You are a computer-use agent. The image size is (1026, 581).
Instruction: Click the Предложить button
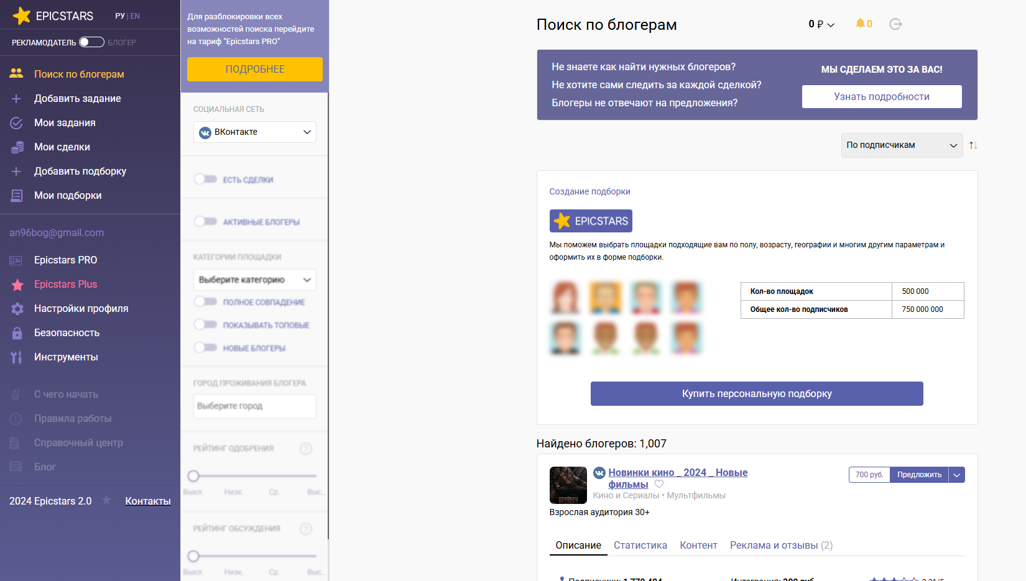pos(919,475)
